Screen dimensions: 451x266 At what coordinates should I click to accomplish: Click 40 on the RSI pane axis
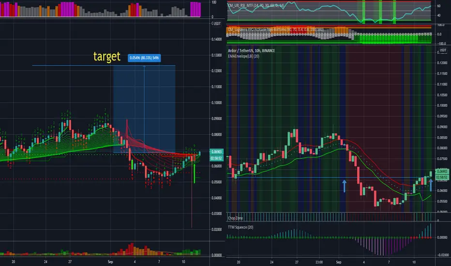pos(438,15)
